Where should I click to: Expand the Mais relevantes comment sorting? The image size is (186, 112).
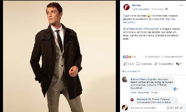click(x=131, y=71)
